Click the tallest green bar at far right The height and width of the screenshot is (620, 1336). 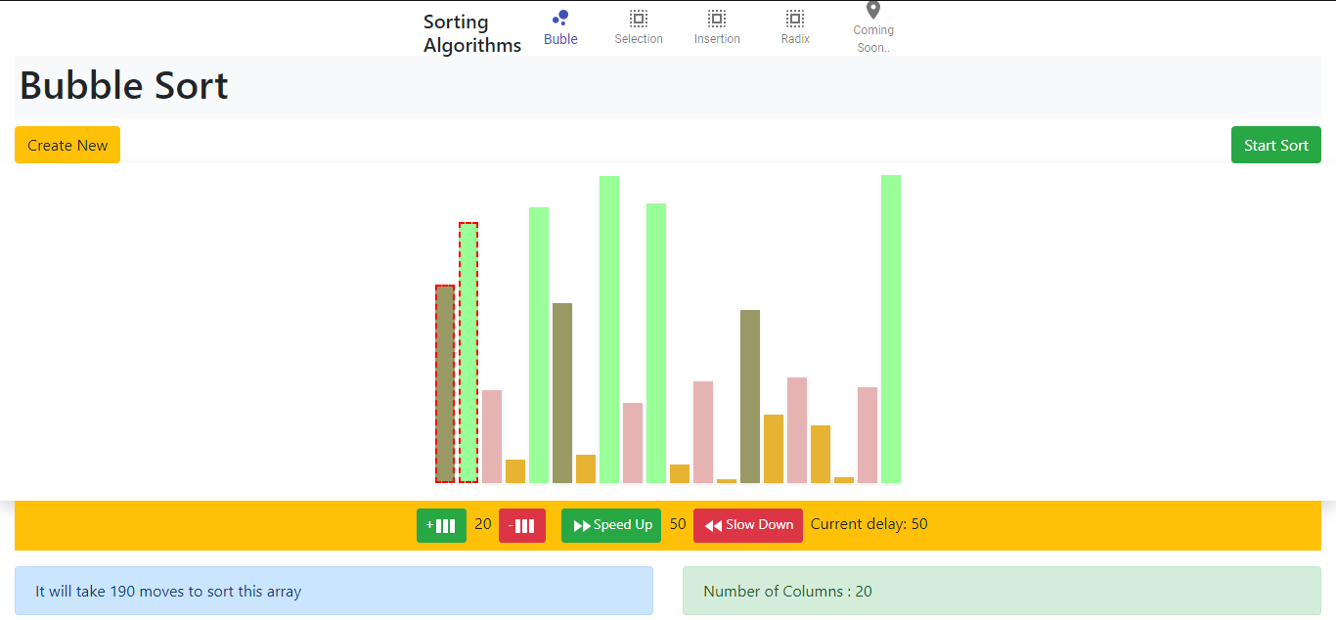(891, 329)
